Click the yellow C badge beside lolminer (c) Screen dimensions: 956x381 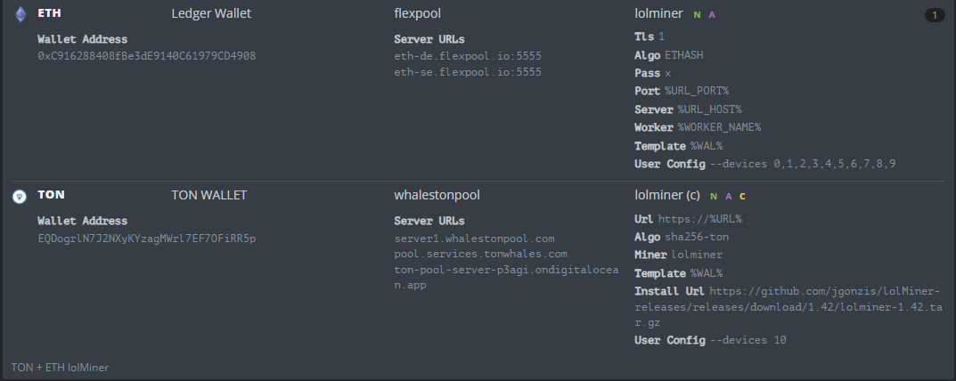click(742, 195)
